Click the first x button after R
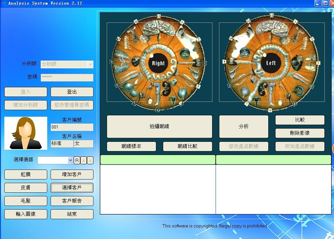This screenshot has height=239, width=334. coord(84,160)
